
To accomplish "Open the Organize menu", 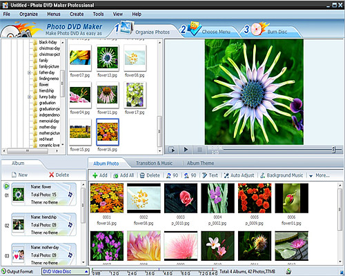I will tap(28, 14).
